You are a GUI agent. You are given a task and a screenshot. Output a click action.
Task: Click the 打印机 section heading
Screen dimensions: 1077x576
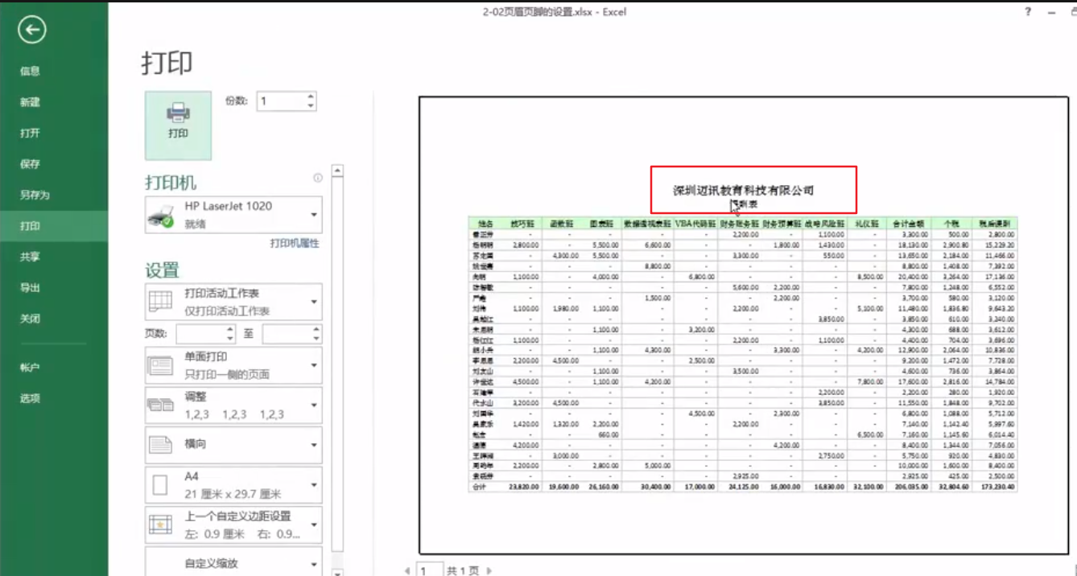coord(171,183)
